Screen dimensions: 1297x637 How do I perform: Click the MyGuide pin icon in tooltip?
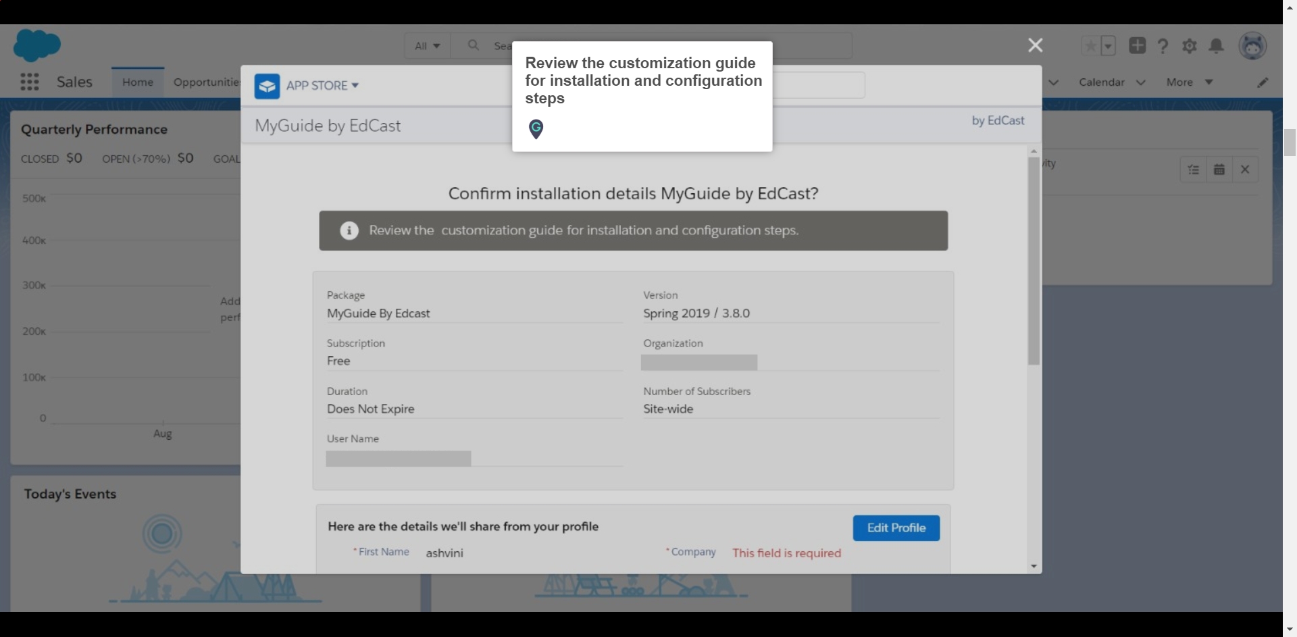(536, 128)
